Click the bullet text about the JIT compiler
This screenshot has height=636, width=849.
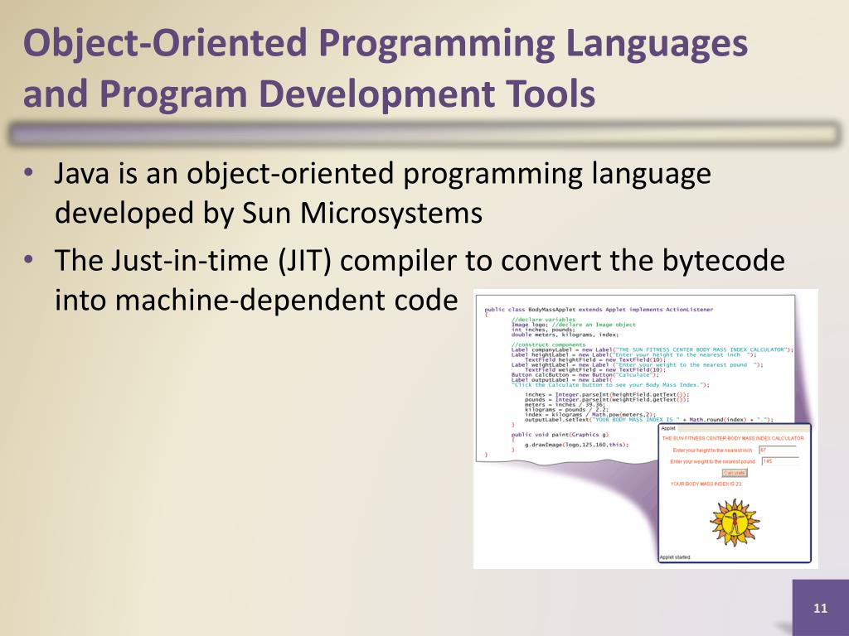click(420, 280)
